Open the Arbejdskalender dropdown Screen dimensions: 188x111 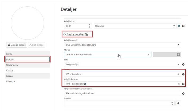click(123, 45)
